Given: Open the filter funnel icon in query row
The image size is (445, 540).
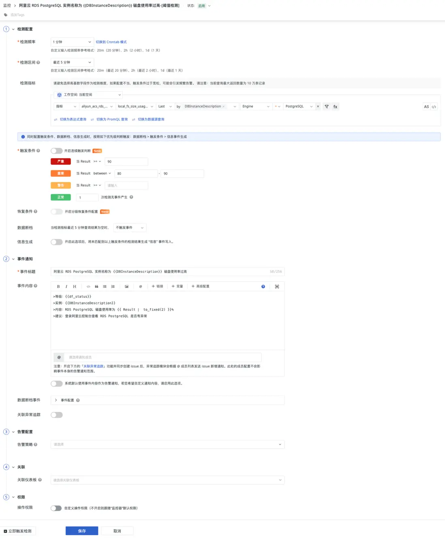Looking at the screenshot, I should (327, 107).
